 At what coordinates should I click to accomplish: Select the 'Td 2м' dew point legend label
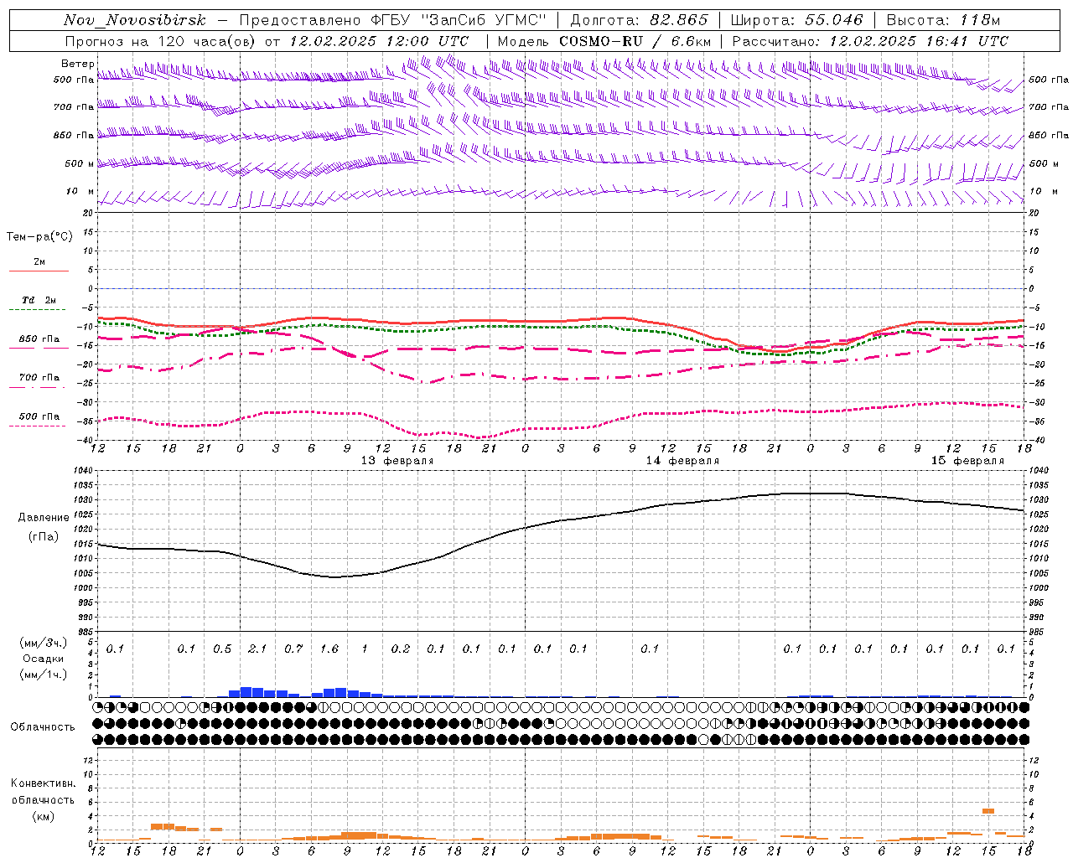[39, 300]
